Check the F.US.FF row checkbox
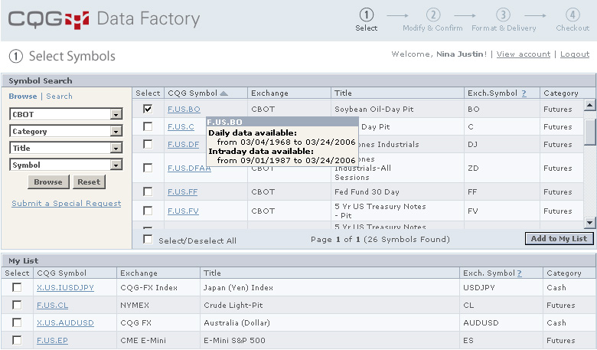597x350 pixels. [x=148, y=191]
